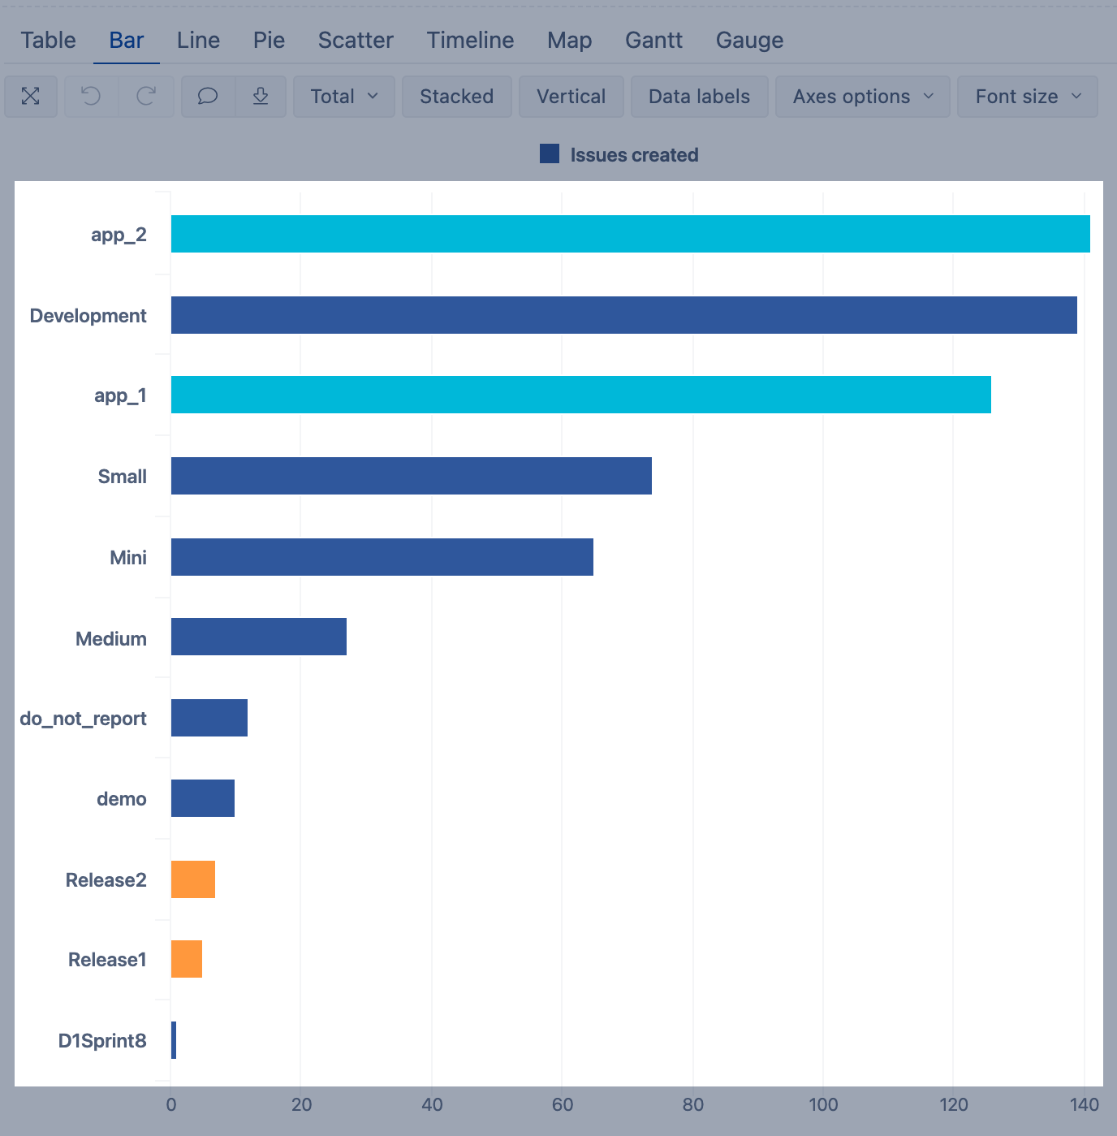Viewport: 1117px width, 1136px height.
Task: Click the Development bar in chart
Action: [x=623, y=315]
